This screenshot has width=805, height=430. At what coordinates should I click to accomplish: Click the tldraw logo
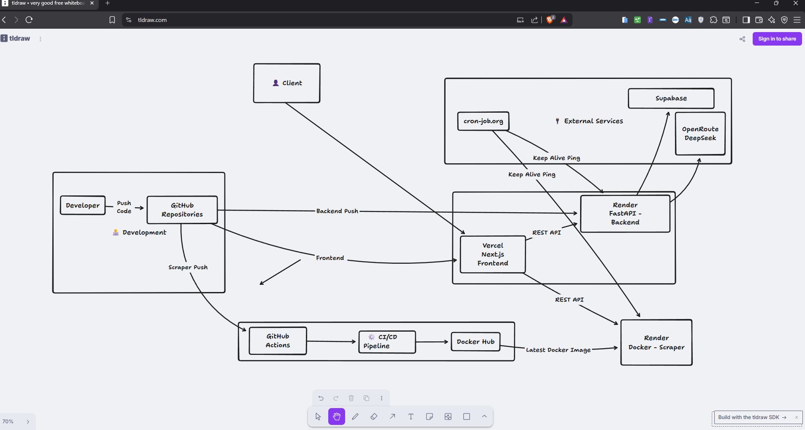click(x=16, y=38)
